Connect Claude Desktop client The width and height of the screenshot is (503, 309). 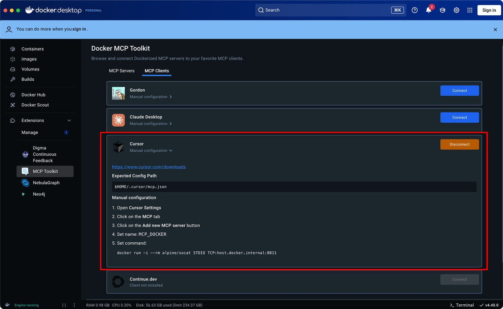coord(459,118)
